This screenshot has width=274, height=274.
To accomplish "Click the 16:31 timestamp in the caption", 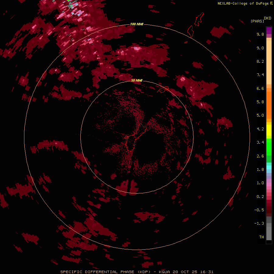I will (x=207, y=272).
